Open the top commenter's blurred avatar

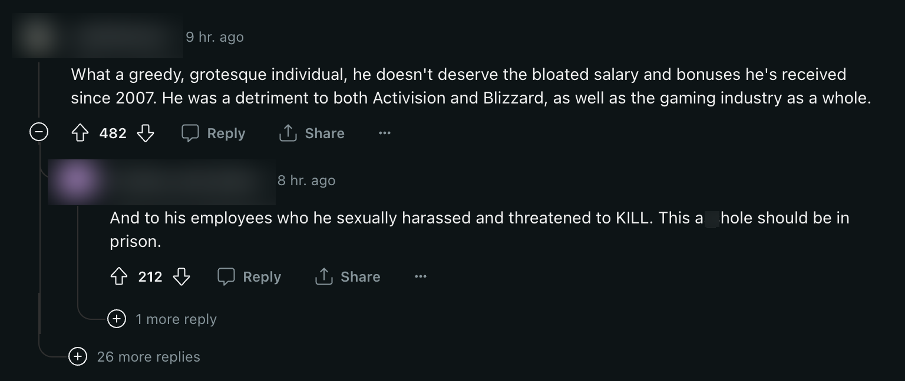point(38,36)
